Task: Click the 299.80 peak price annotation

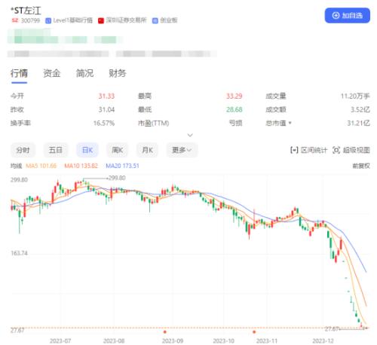Action: click(117, 178)
